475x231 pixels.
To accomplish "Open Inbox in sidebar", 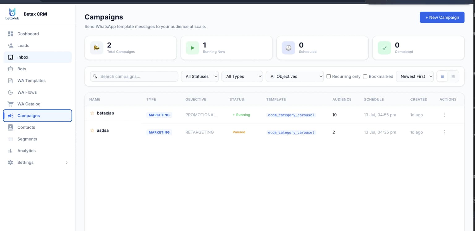I will (x=38, y=57).
